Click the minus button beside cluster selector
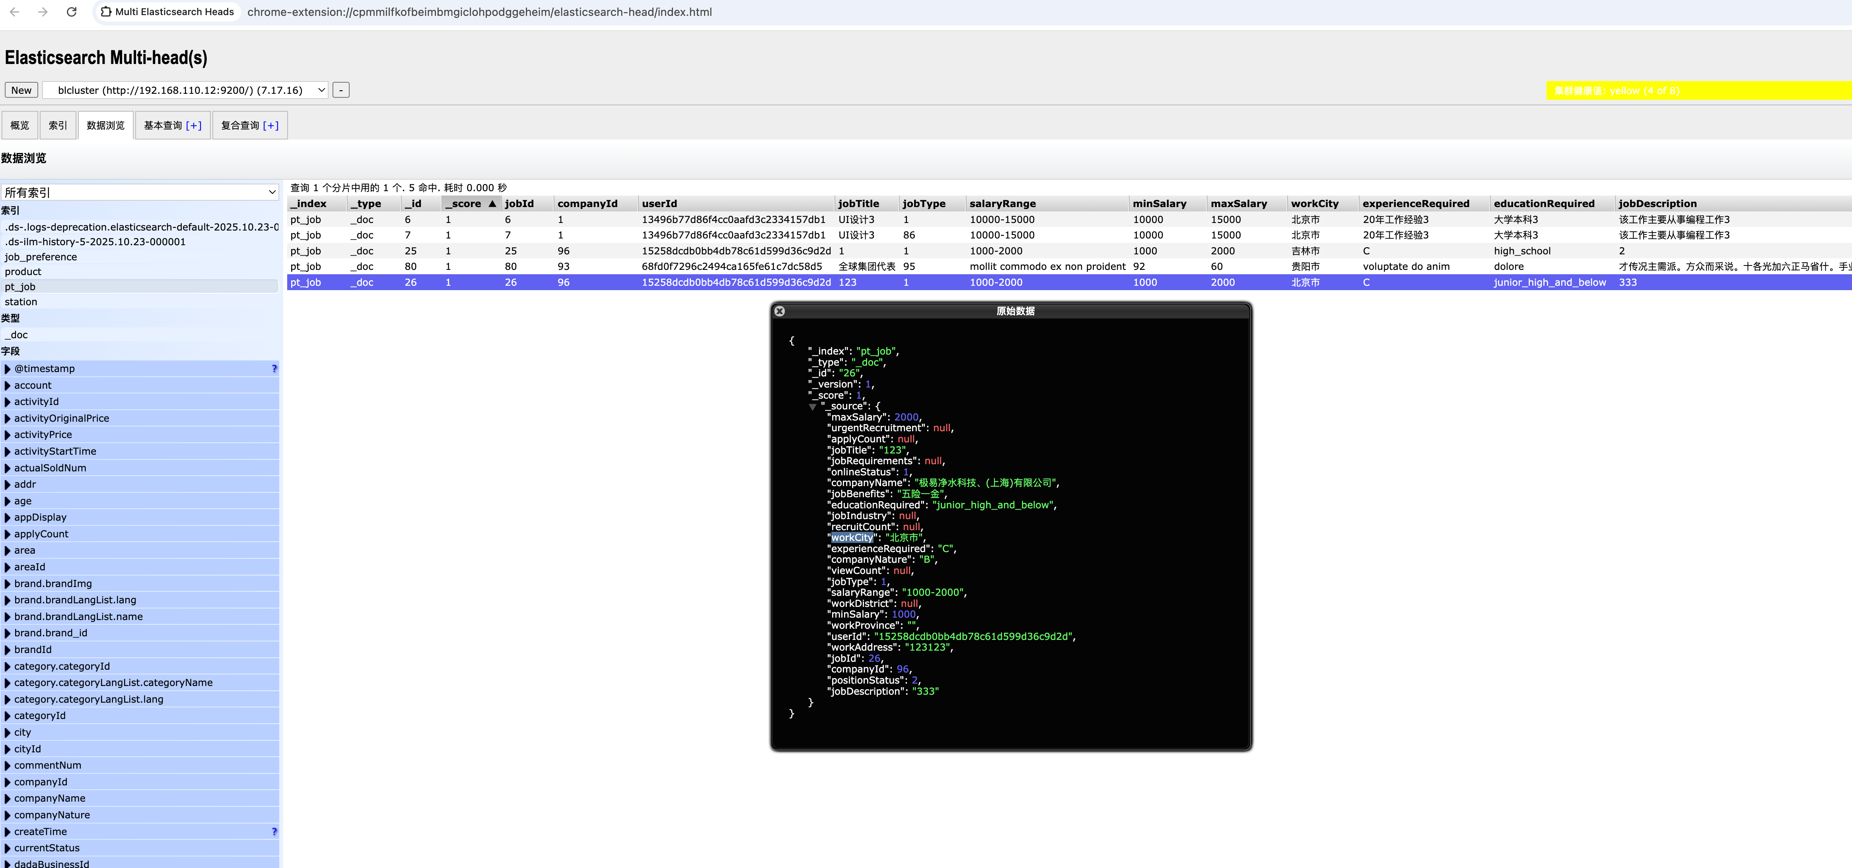 (x=341, y=91)
